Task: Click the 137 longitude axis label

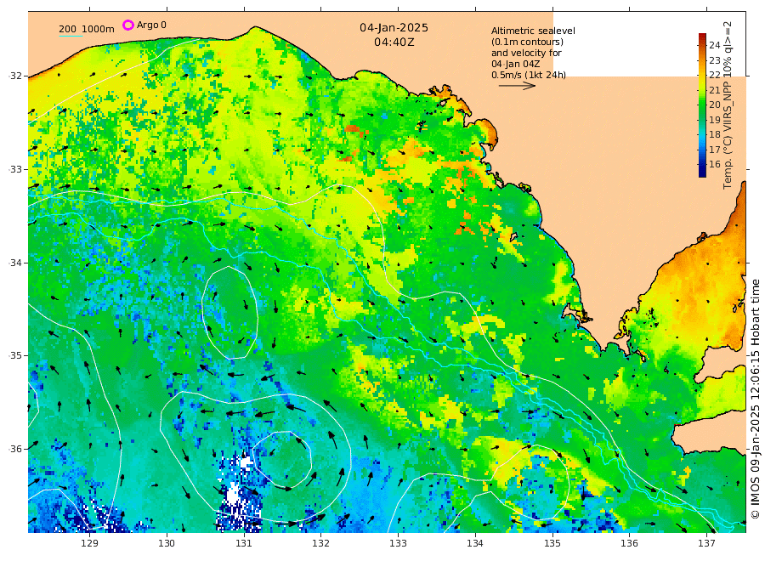Action: pos(706,543)
